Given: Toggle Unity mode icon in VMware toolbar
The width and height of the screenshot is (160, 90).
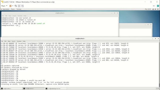Looking at the screenshot, I should (x=22, y=6).
